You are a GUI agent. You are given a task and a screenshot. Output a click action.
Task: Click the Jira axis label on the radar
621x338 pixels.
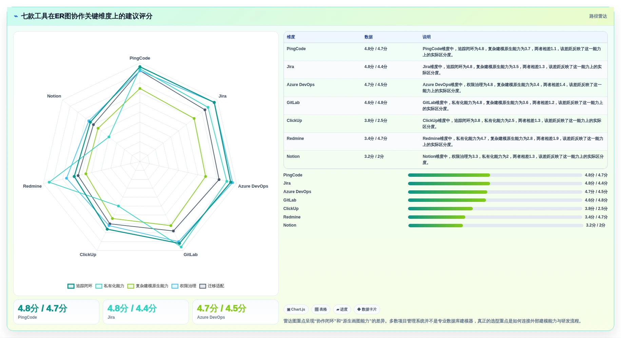(x=222, y=96)
